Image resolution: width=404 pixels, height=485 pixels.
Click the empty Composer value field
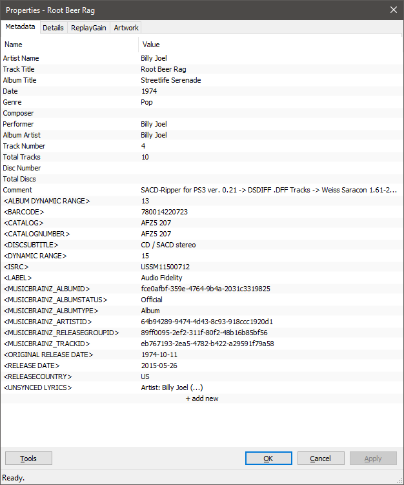[x=258, y=113]
